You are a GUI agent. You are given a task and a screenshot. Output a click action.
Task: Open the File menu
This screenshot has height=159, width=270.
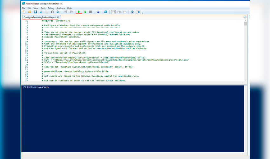24,8
